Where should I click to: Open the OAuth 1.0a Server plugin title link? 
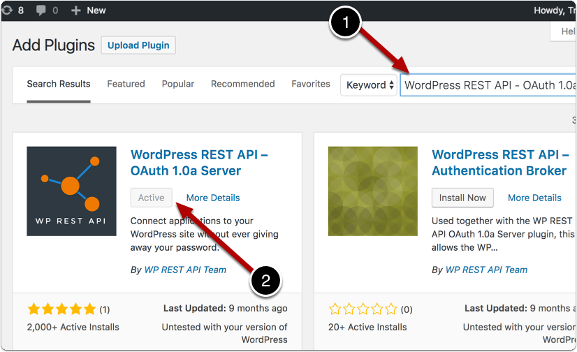click(199, 163)
